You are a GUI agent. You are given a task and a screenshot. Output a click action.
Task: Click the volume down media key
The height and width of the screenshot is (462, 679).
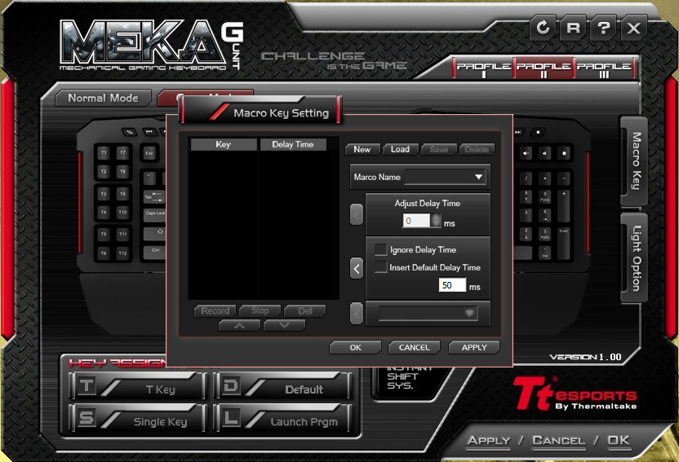526,153
